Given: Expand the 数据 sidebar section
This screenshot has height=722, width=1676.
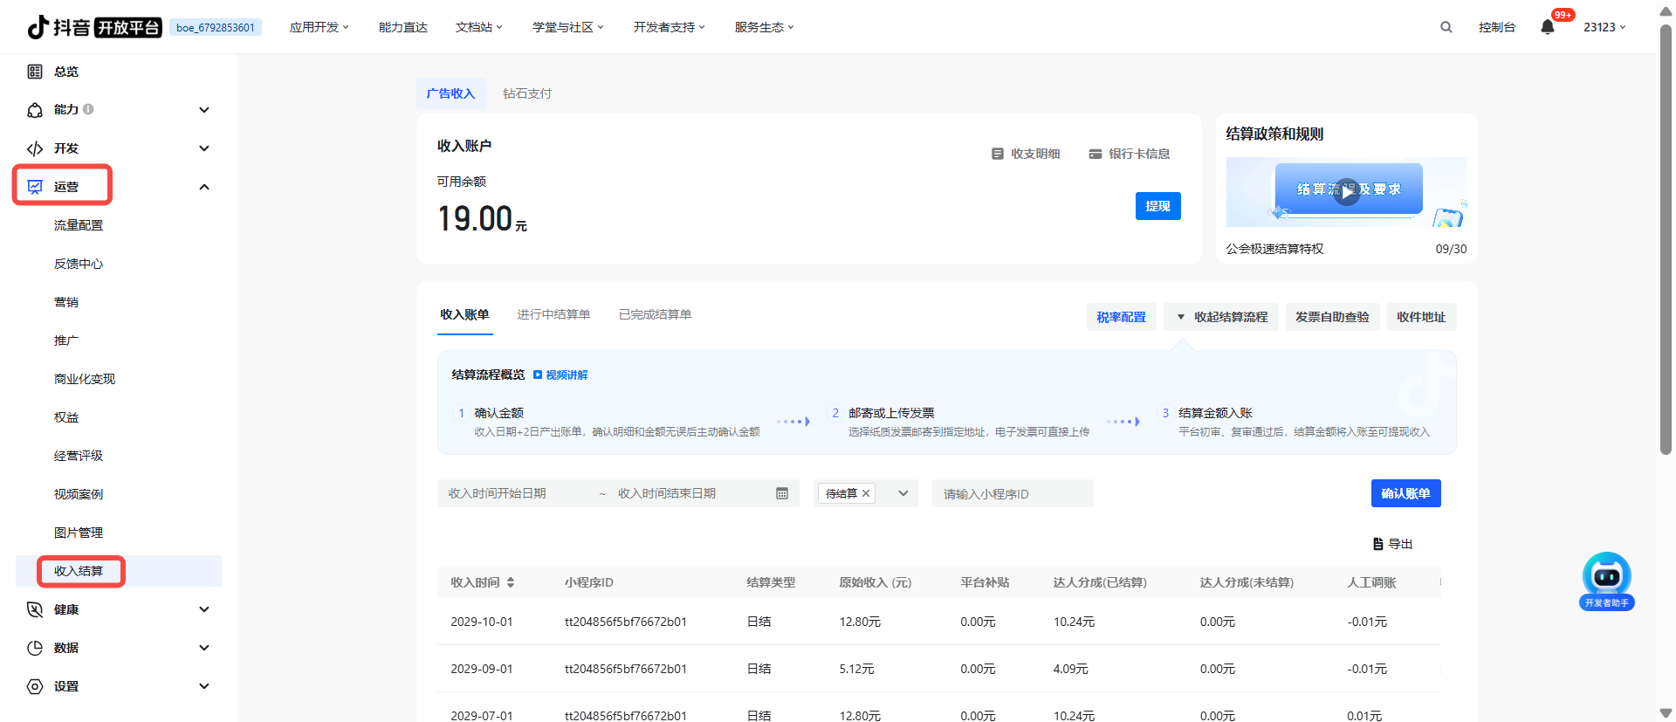Looking at the screenshot, I should point(204,648).
